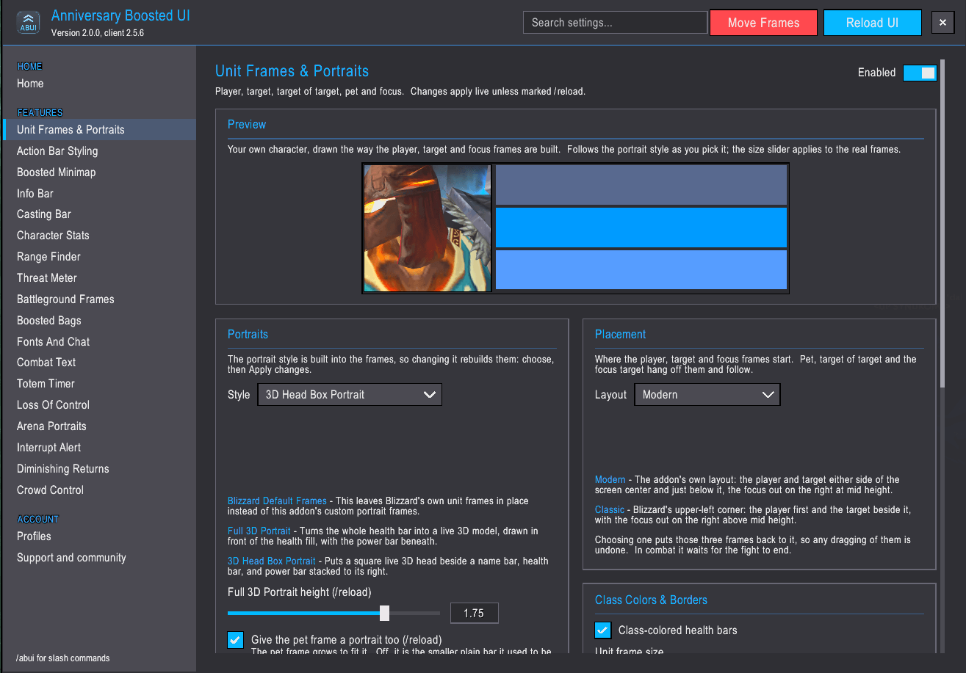Select Threat Meter feature

(x=47, y=278)
